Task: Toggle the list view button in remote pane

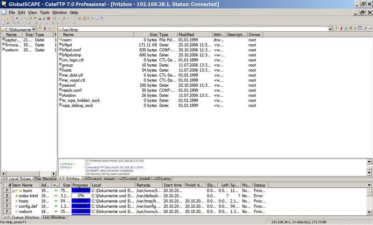Action: tap(360, 28)
